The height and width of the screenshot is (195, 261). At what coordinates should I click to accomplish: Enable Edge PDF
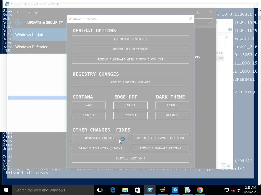(x=130, y=105)
